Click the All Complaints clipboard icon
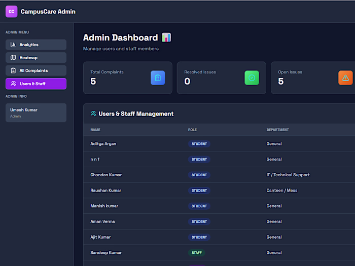The image size is (355, 266). pyautogui.click(x=13, y=70)
